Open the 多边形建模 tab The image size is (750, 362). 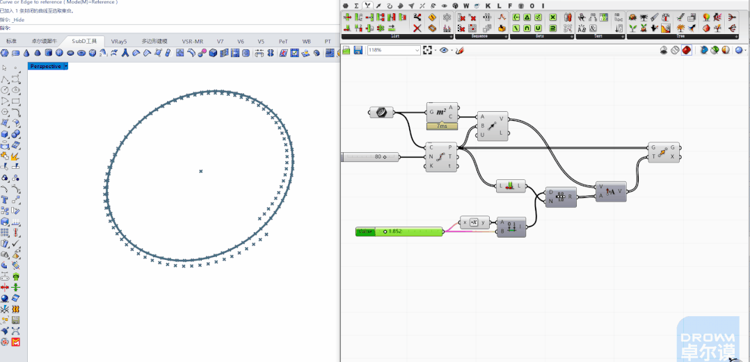[154, 41]
